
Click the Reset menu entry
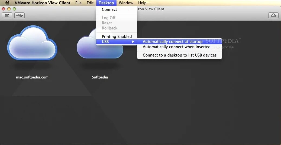coord(117,23)
